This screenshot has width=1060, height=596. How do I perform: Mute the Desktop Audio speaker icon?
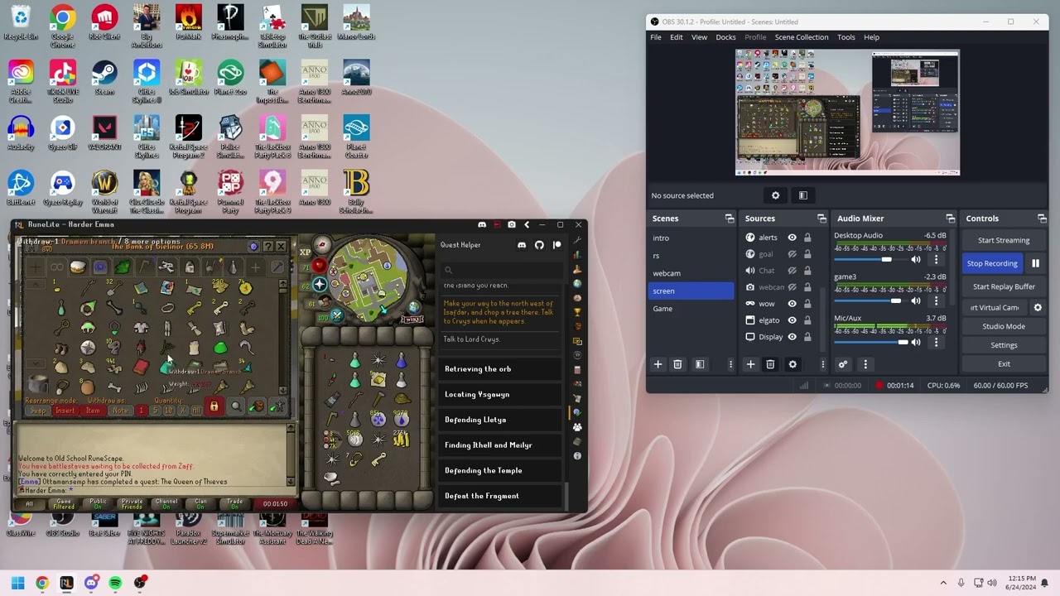tap(916, 260)
